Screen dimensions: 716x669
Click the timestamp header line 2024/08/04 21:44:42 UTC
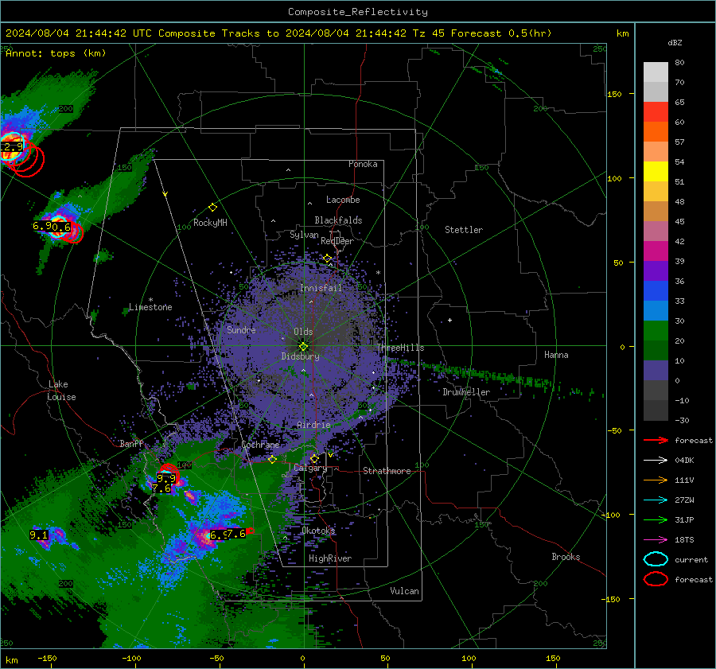coord(278,33)
